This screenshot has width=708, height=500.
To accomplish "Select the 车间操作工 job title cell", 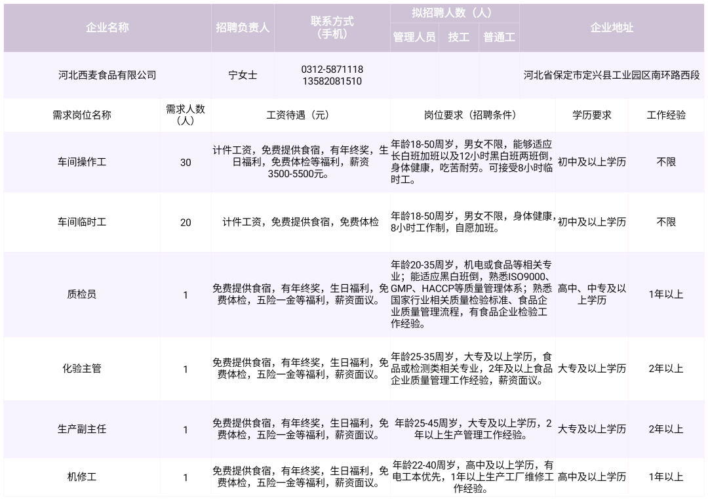I will click(82, 162).
